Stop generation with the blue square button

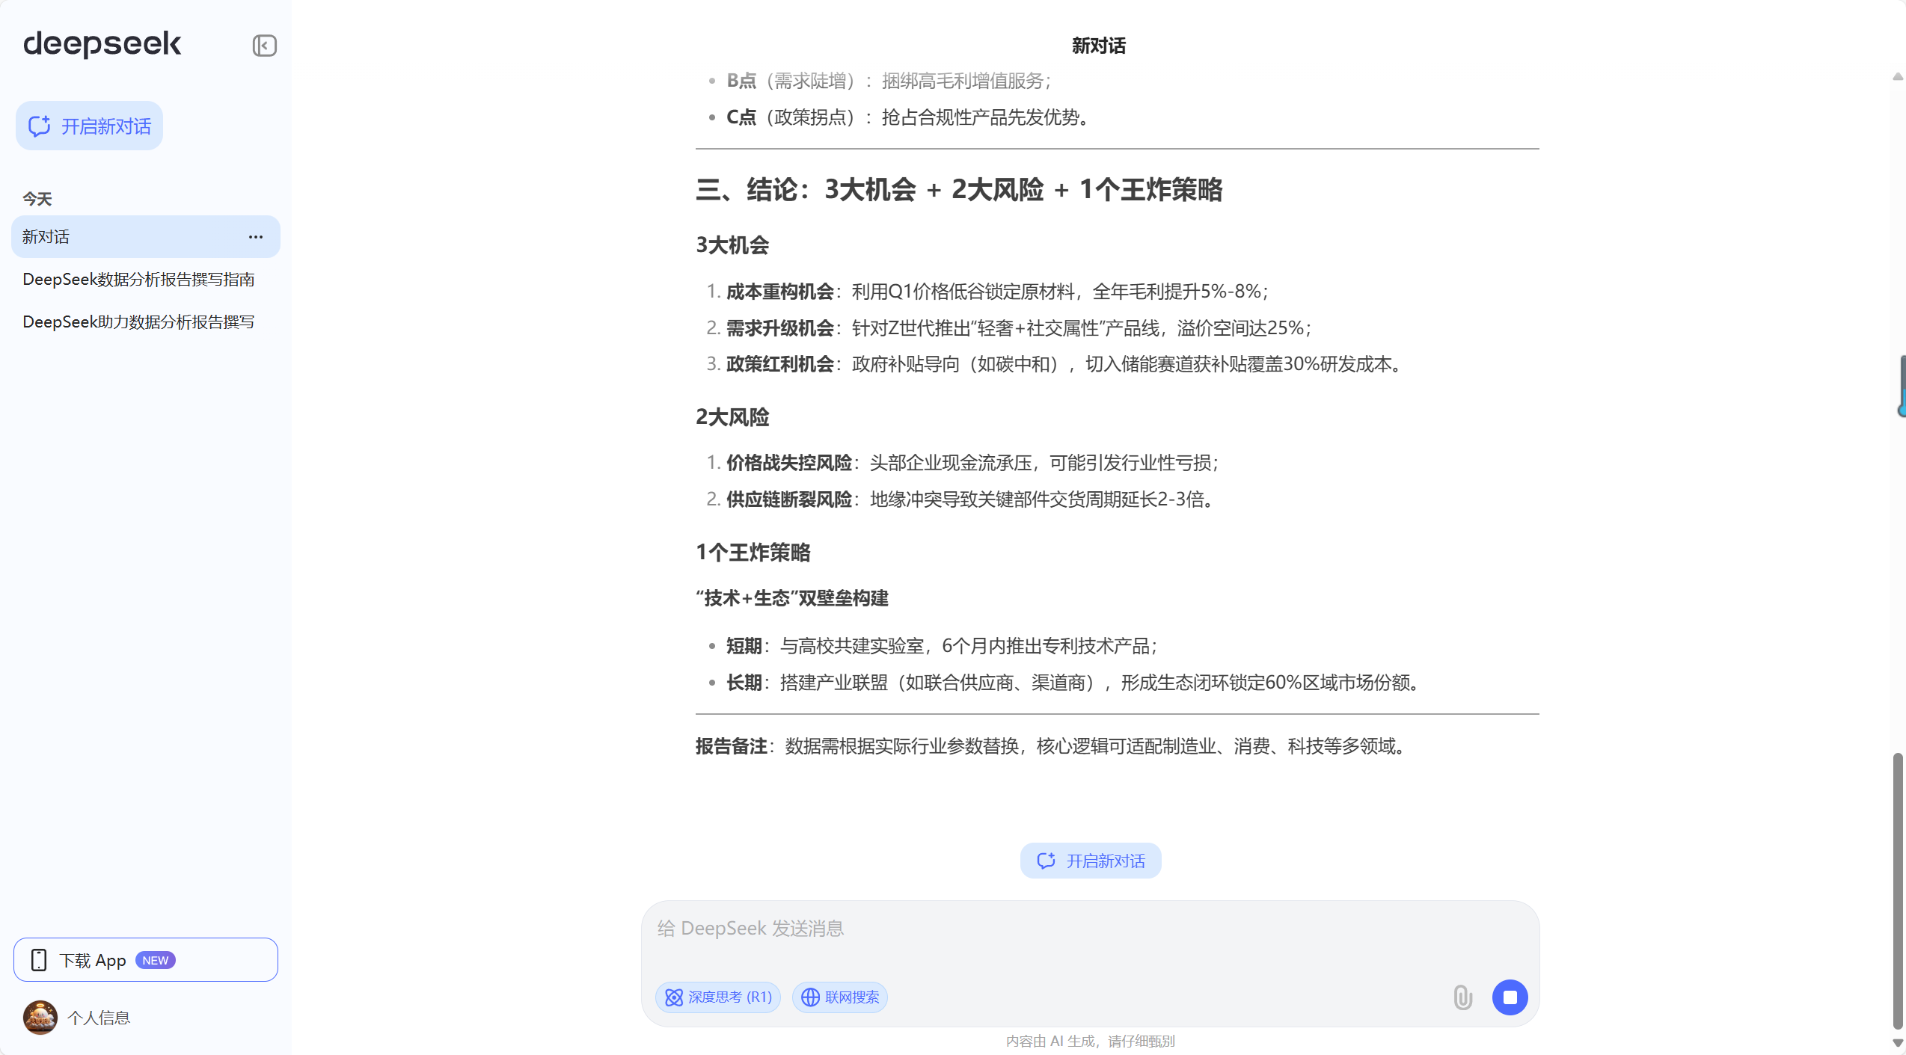(x=1510, y=997)
